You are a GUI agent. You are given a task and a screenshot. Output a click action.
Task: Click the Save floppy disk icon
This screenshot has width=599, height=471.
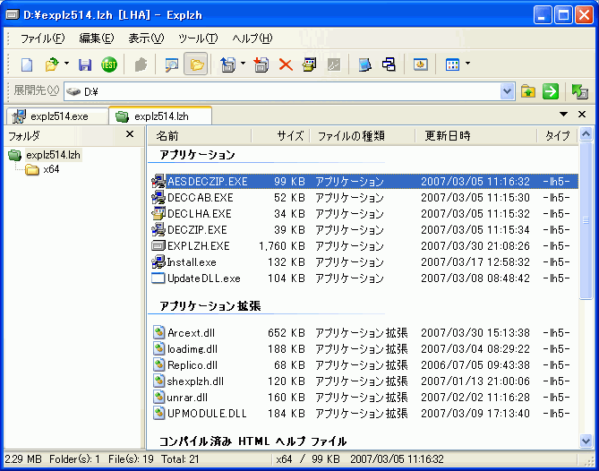[x=85, y=64]
